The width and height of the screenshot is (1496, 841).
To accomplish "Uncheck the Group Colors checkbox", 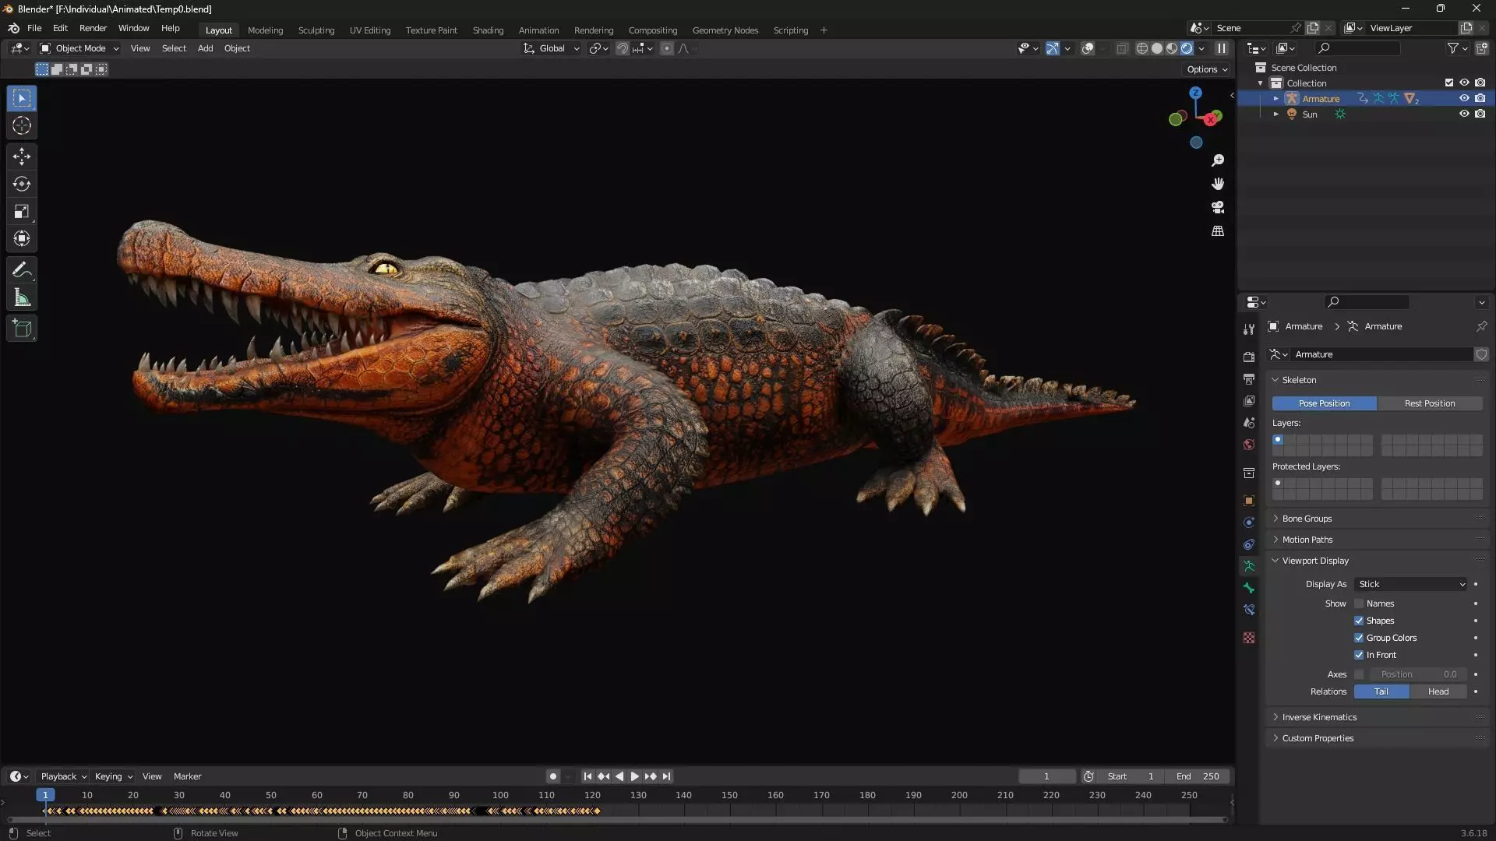I will point(1359,638).
